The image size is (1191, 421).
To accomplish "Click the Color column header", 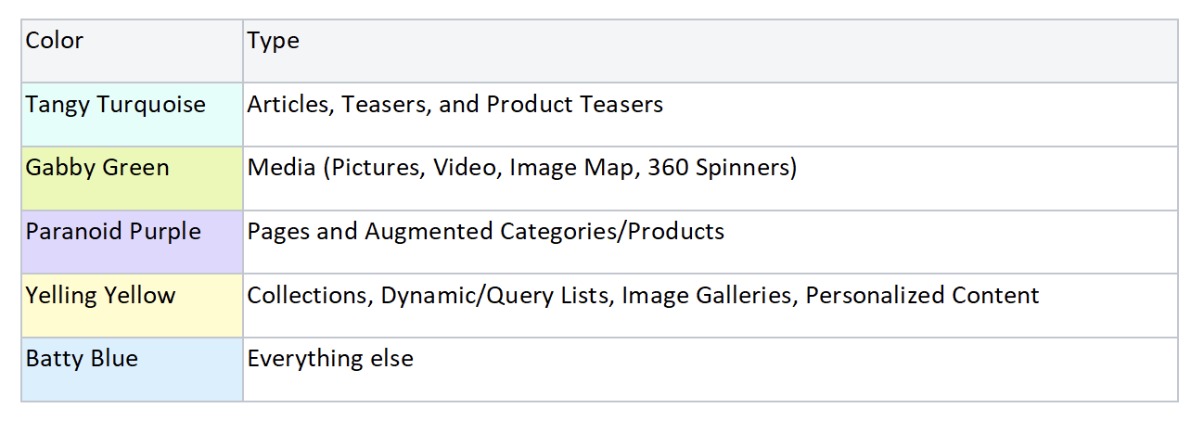I will [133, 51].
